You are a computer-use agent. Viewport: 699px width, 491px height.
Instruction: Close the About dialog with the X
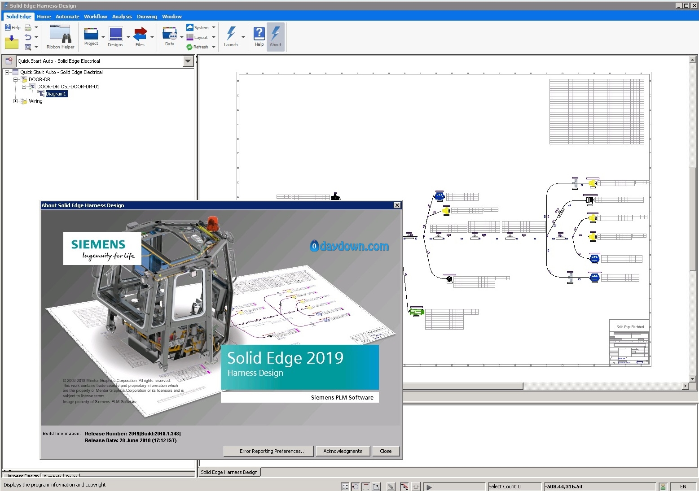[397, 205]
